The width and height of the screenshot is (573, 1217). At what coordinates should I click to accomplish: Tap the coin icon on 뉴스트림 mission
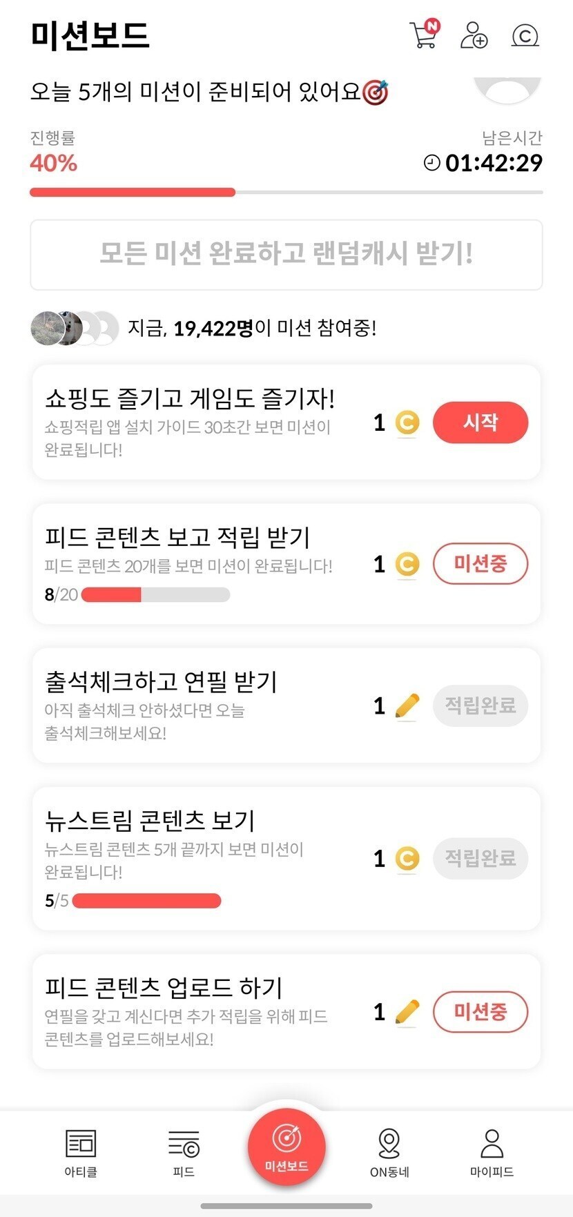pos(407,858)
